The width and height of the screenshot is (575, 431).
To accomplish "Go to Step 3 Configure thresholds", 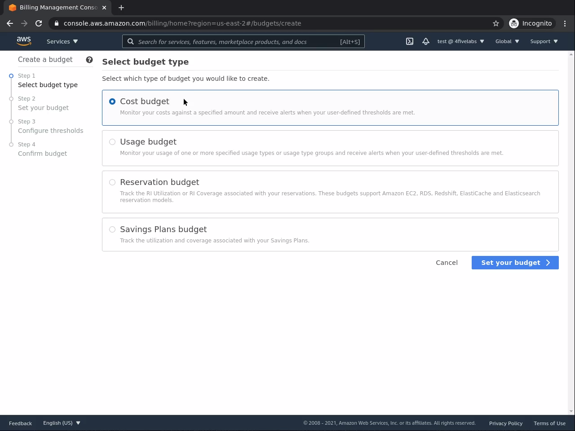I will (50, 126).
